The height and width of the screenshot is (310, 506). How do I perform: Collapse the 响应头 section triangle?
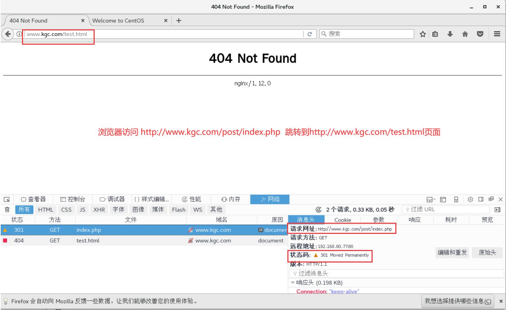coord(293,283)
